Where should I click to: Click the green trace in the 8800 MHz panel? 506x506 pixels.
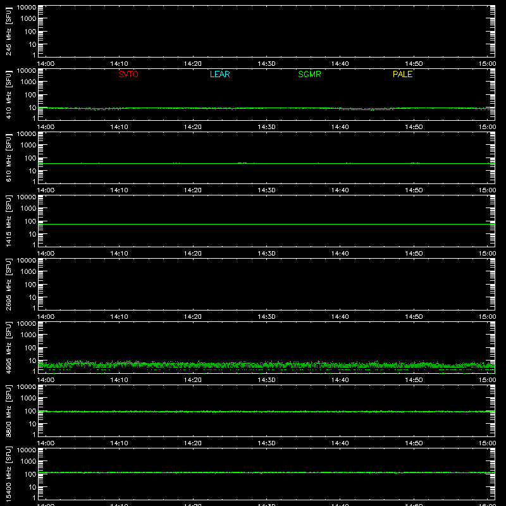point(266,412)
